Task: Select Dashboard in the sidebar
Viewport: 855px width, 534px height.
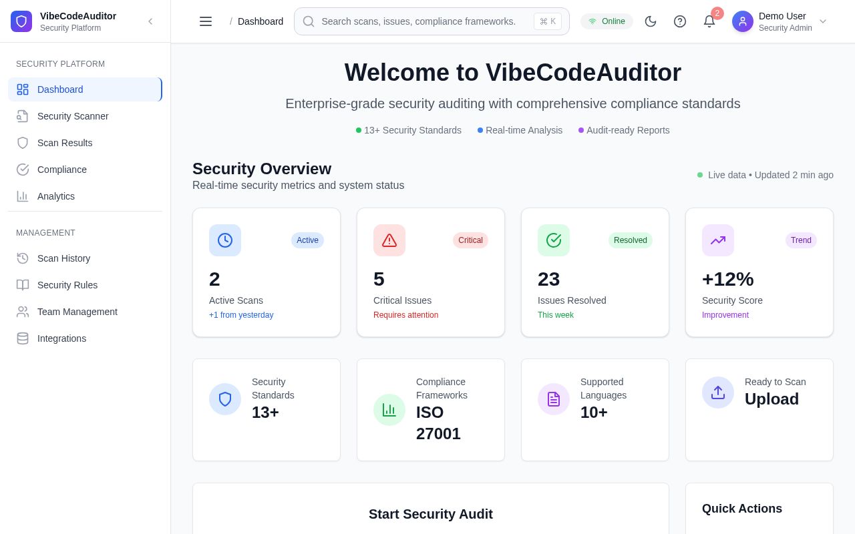Action: pos(85,89)
